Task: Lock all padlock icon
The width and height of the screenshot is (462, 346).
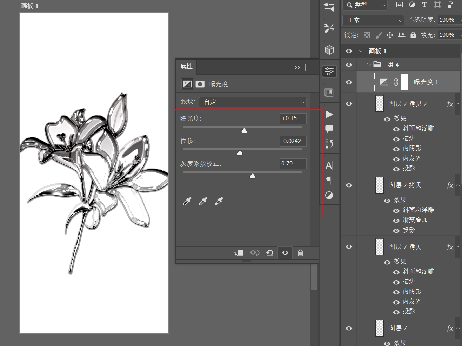Action: pyautogui.click(x=413, y=35)
